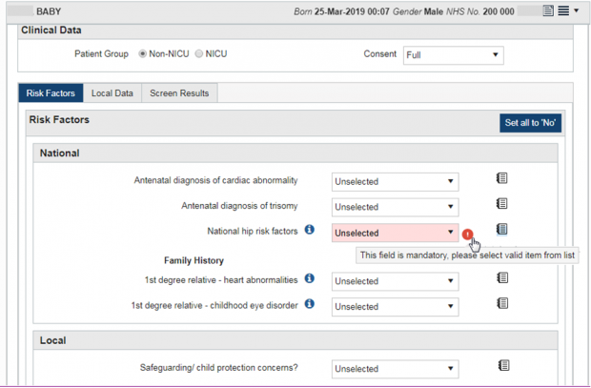Open the Consent dropdown
Image resolution: width=591 pixels, height=388 pixels.
pos(454,55)
